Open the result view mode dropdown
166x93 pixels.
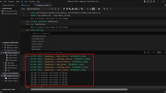159,52
